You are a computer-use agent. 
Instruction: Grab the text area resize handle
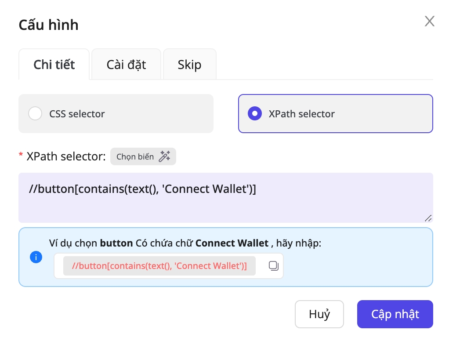pyautogui.click(x=428, y=218)
